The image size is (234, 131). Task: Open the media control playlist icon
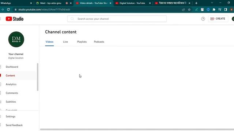click(220, 9)
